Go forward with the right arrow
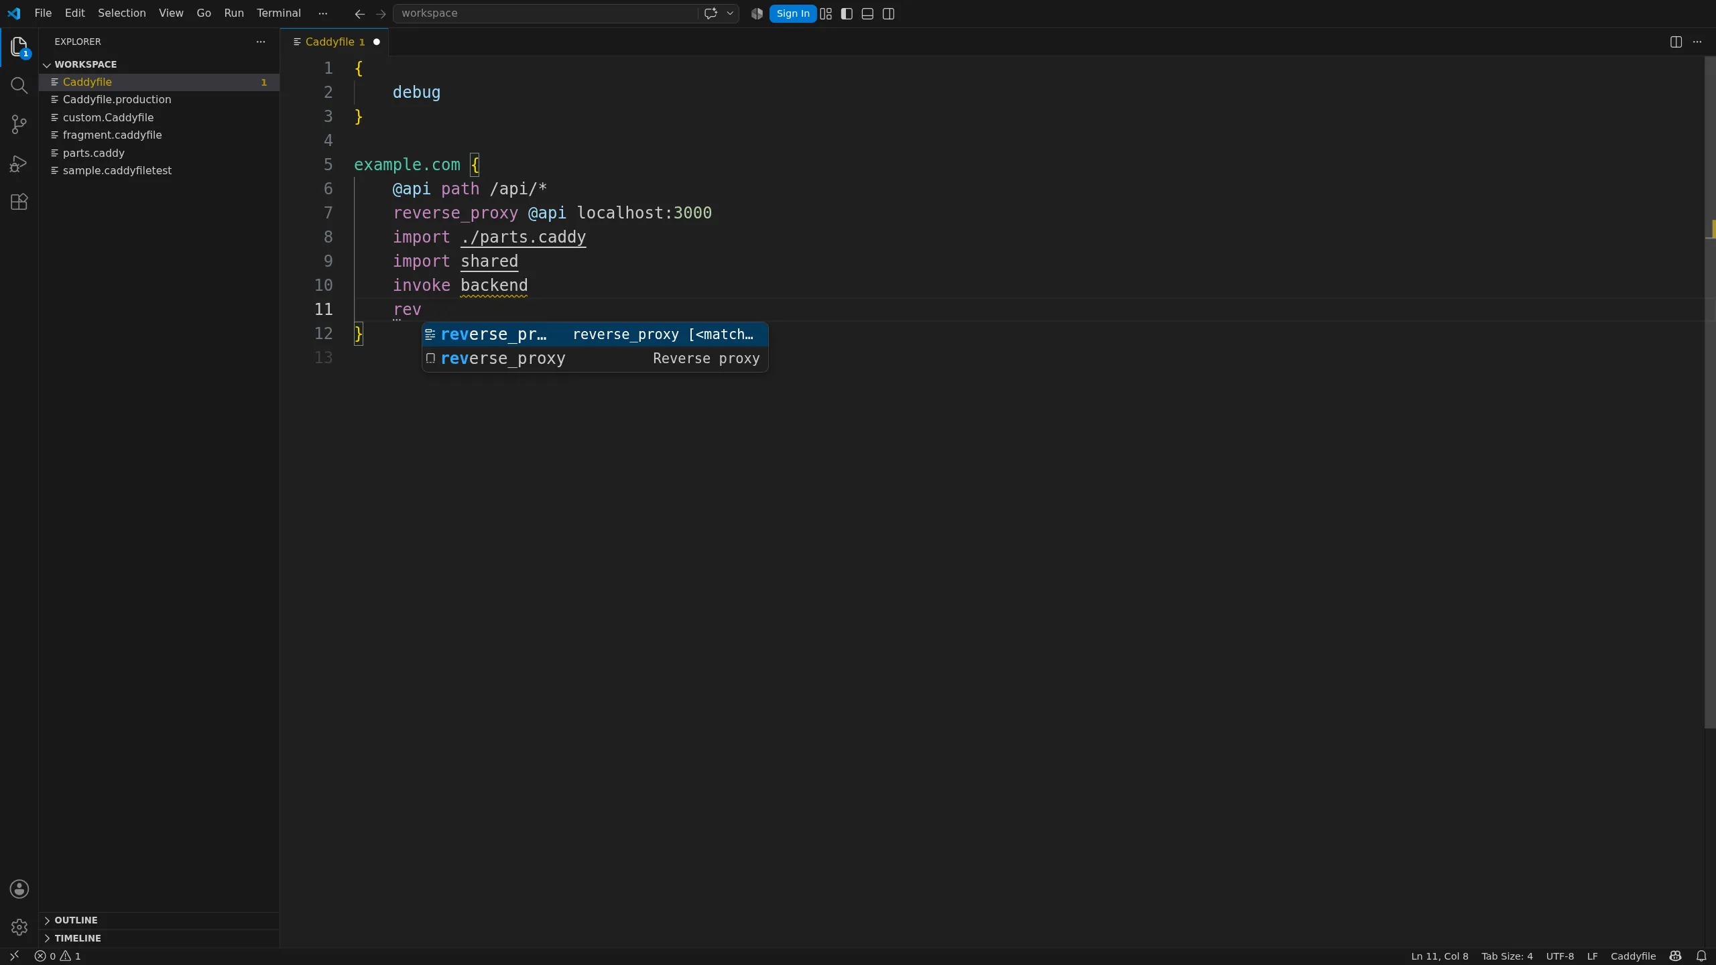Viewport: 1716px width, 965px height. (381, 13)
